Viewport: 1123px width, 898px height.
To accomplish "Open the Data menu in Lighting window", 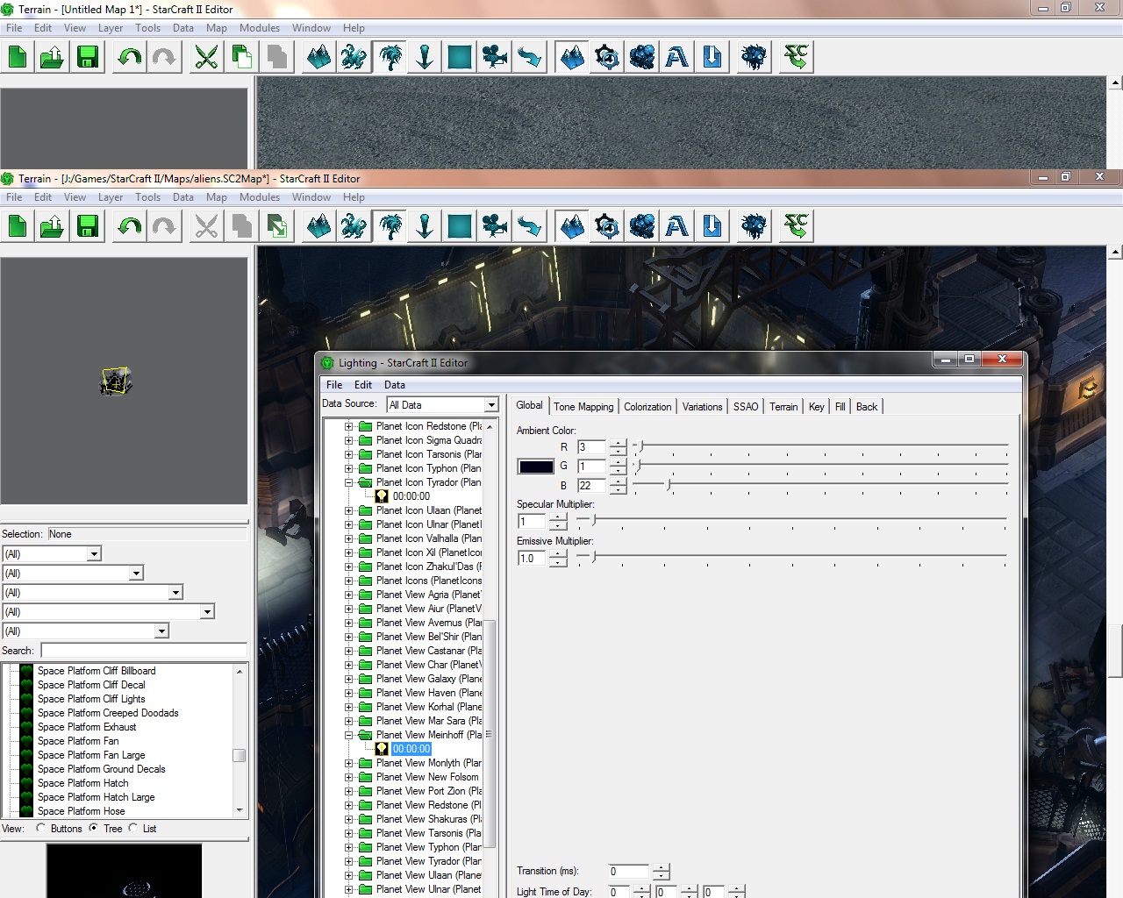I will point(394,385).
